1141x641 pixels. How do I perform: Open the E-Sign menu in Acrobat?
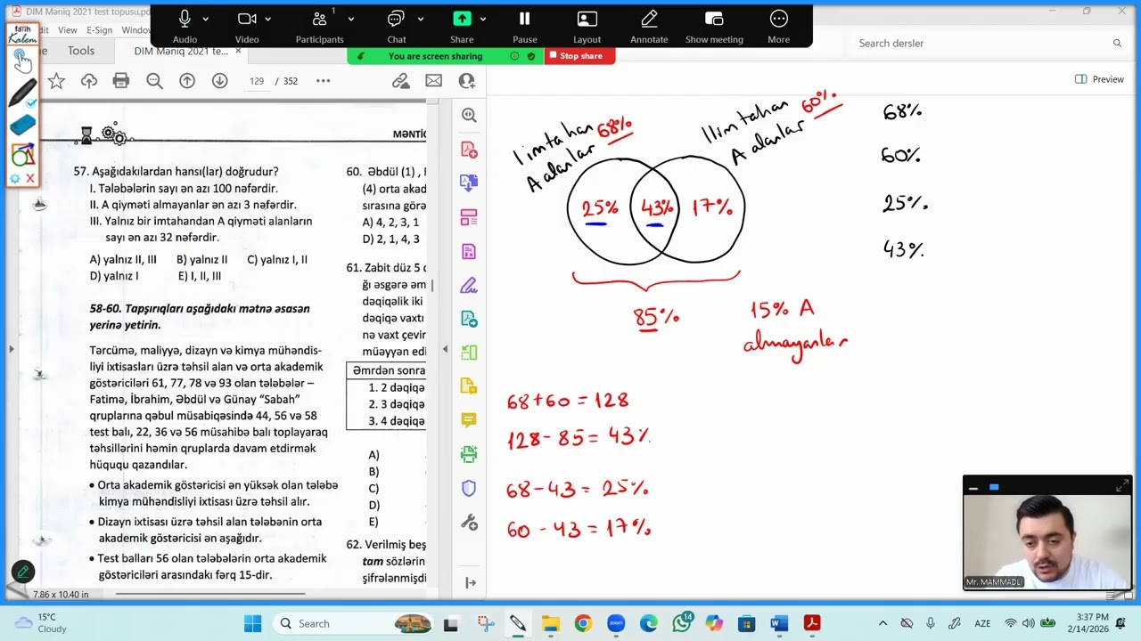[99, 30]
